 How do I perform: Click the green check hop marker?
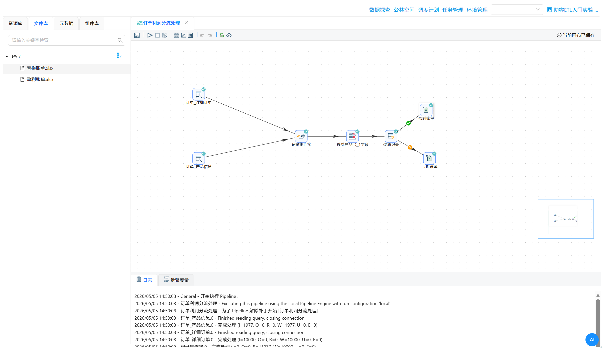tap(408, 123)
